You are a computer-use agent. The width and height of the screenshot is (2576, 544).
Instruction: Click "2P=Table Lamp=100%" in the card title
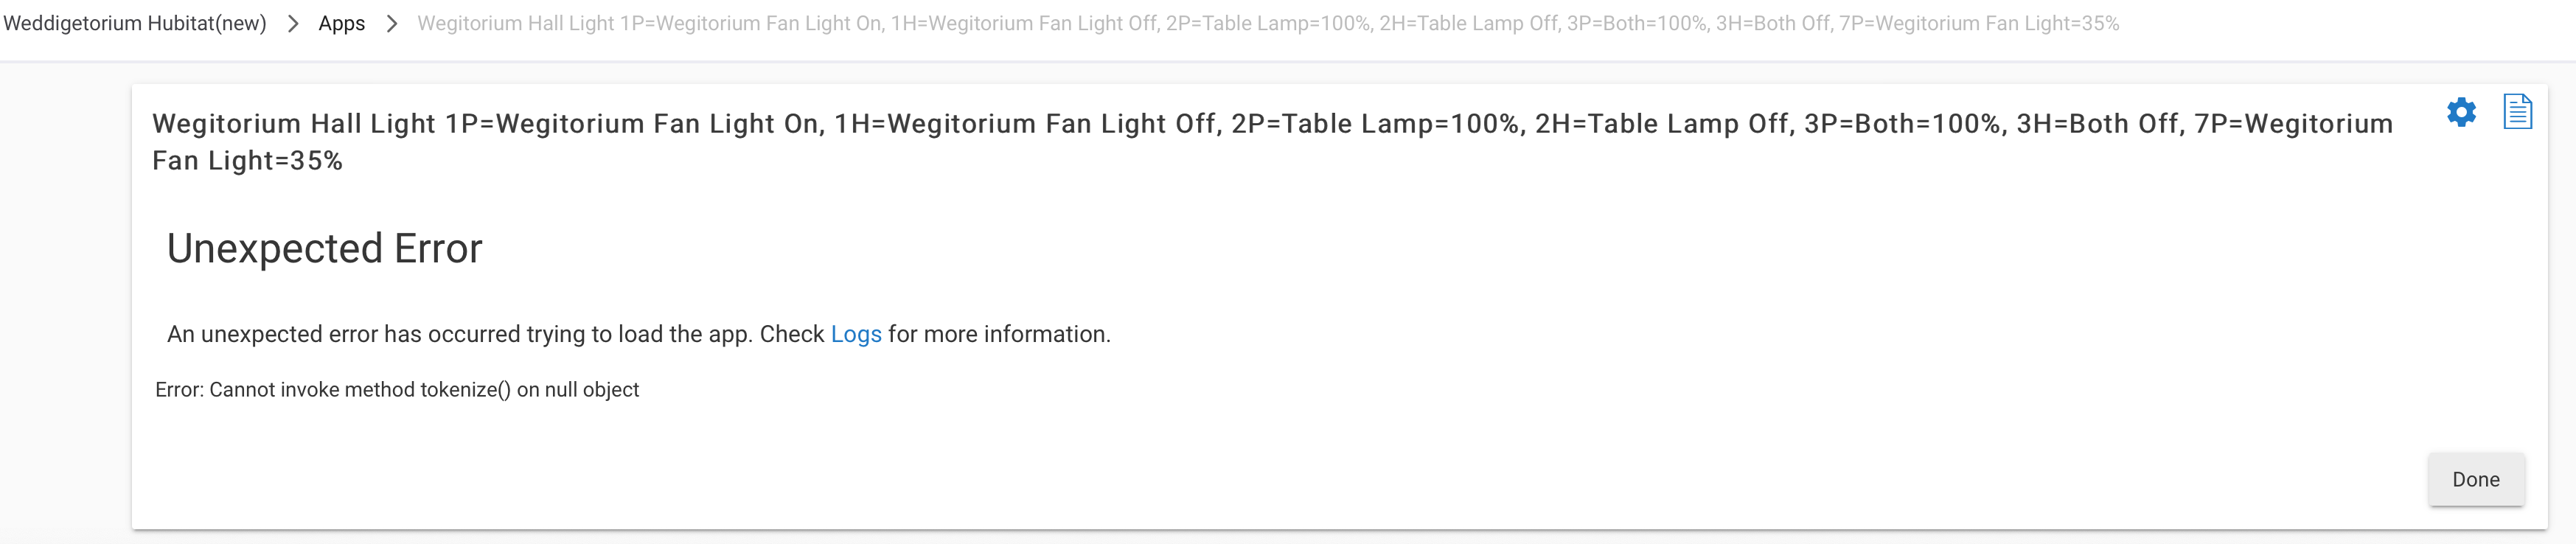point(1375,124)
